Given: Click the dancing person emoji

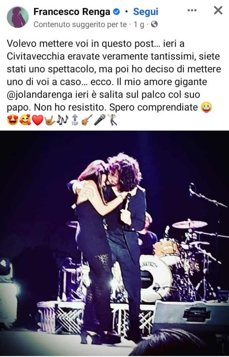Looking at the screenshot, I should [112, 120].
